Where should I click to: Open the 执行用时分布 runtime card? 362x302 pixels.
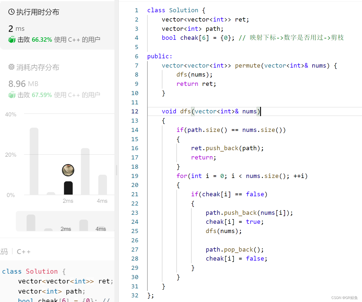tap(57, 25)
